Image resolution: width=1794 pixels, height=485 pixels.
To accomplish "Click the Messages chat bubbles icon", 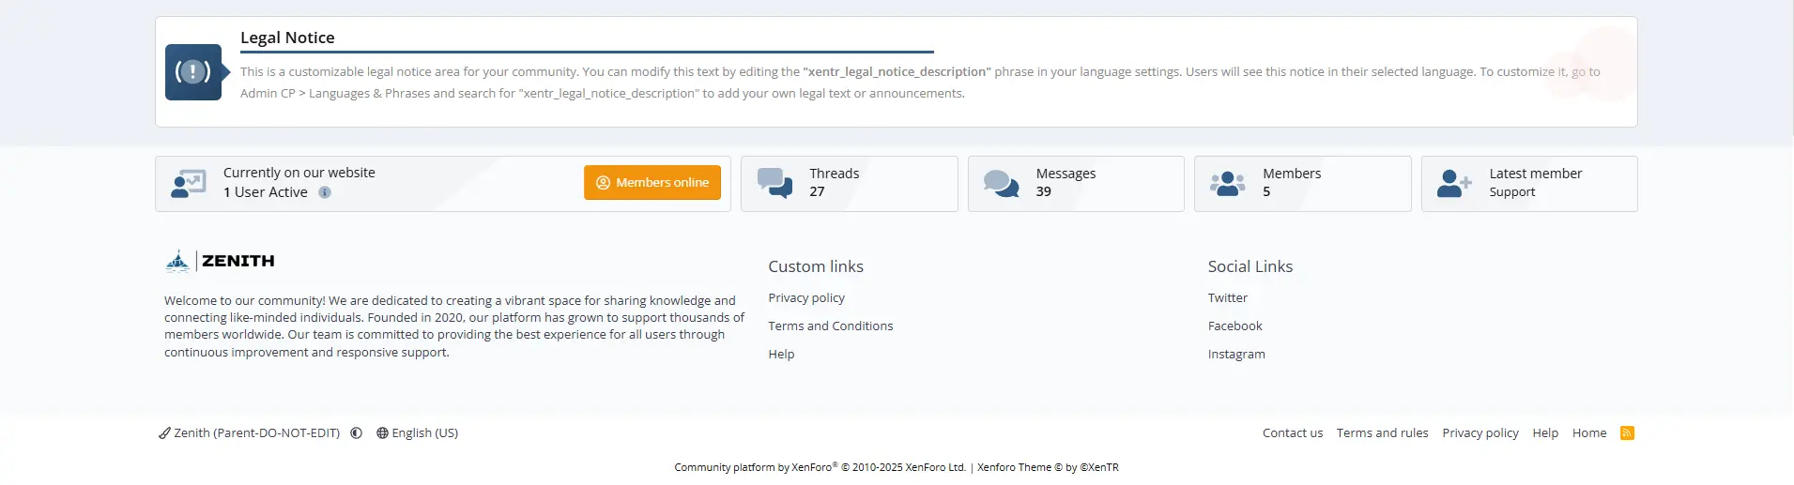I will 1002,183.
